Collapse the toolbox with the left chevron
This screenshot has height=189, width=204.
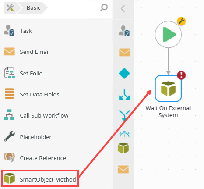[123, 8]
